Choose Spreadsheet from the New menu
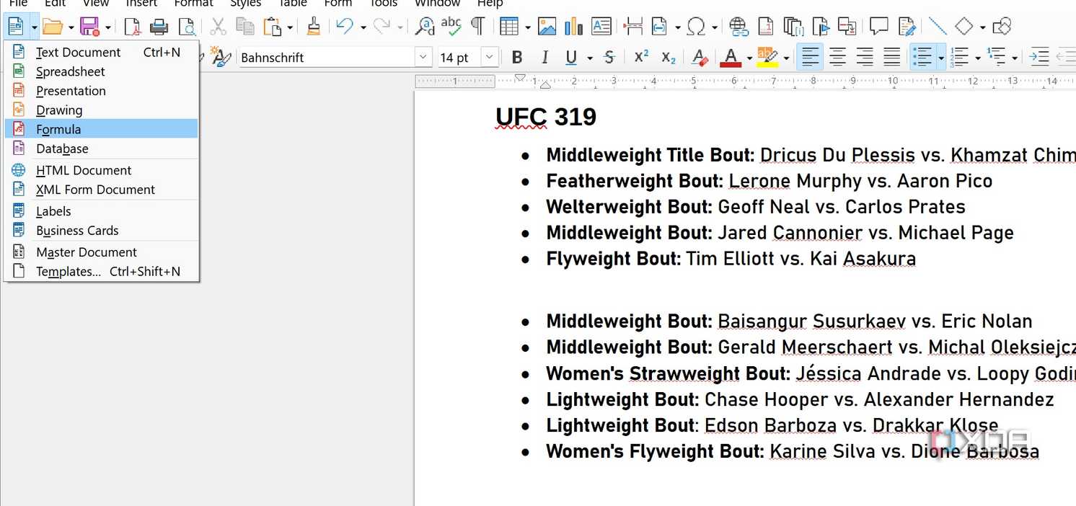1076x506 pixels. [x=101, y=71]
